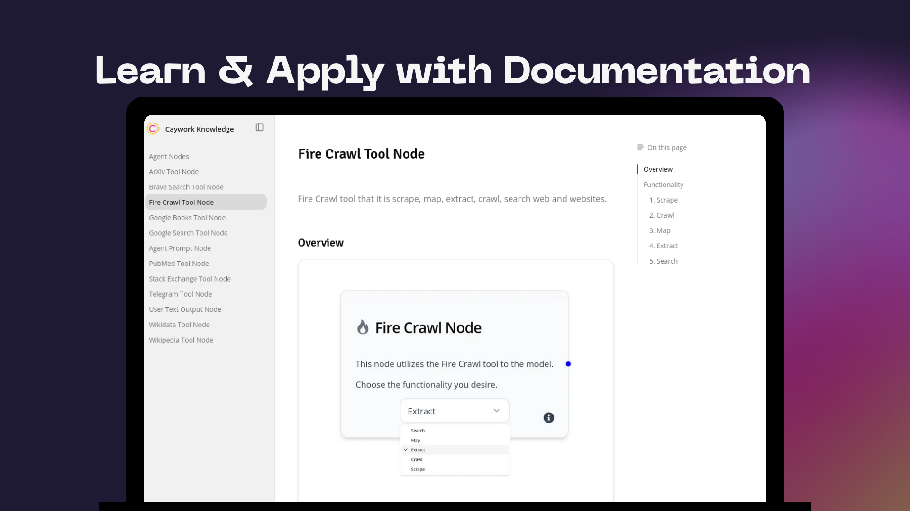Toggle the sidebar collapse icon
This screenshot has height=511, width=910.
(259, 128)
